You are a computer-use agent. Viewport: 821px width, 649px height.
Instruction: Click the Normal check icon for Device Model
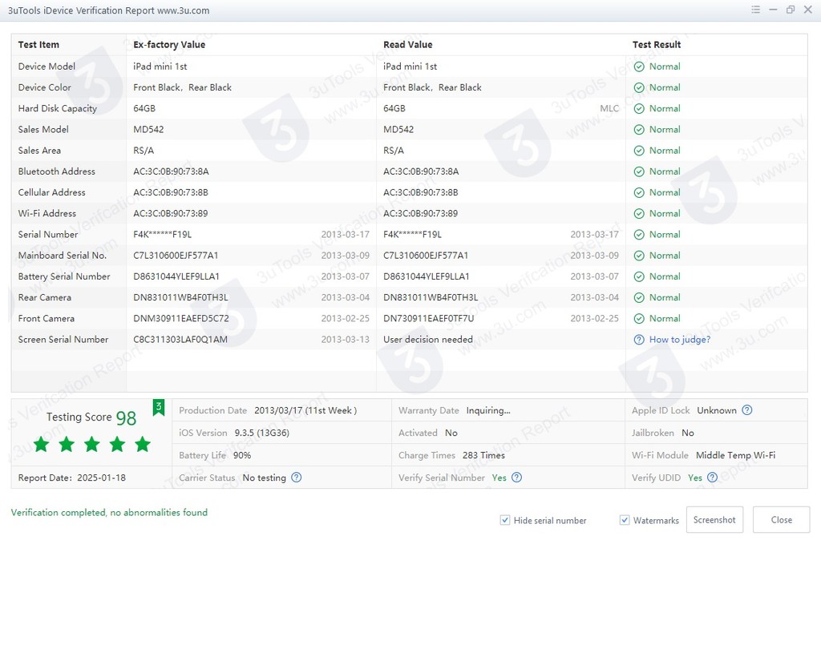(639, 67)
